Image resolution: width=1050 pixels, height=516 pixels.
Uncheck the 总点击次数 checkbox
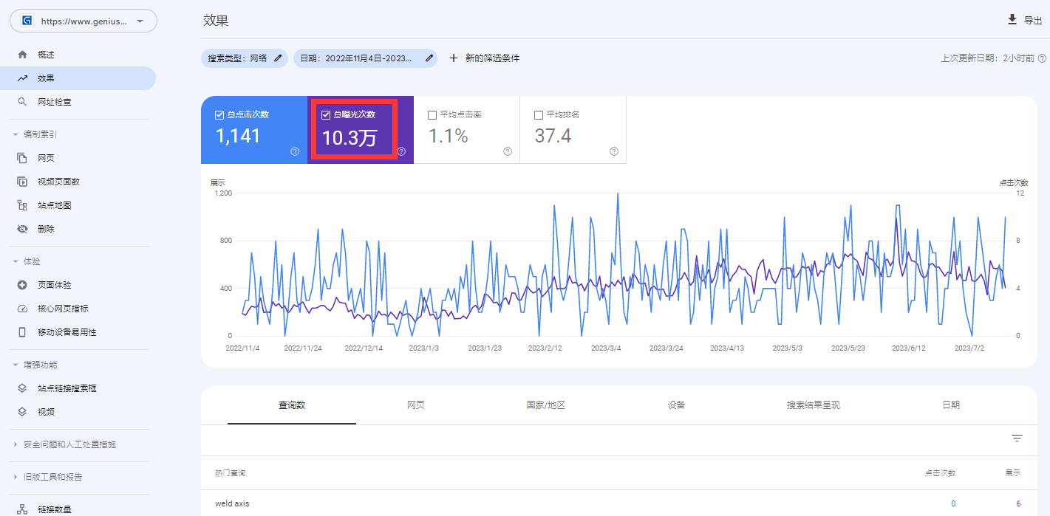[x=219, y=115]
